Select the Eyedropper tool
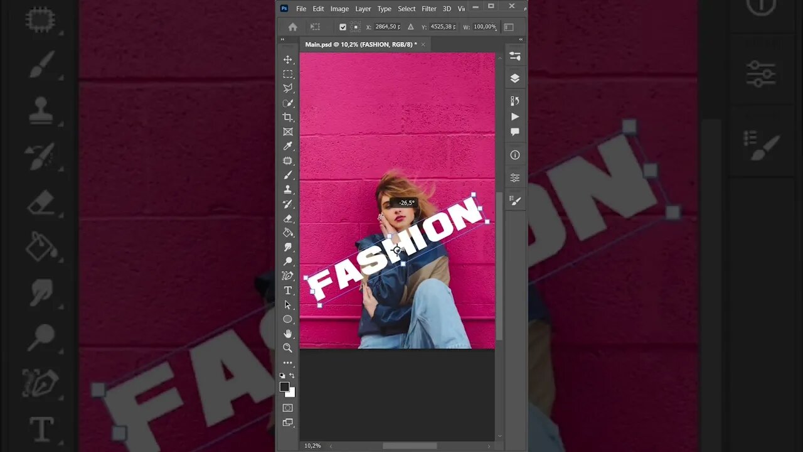 pyautogui.click(x=288, y=146)
